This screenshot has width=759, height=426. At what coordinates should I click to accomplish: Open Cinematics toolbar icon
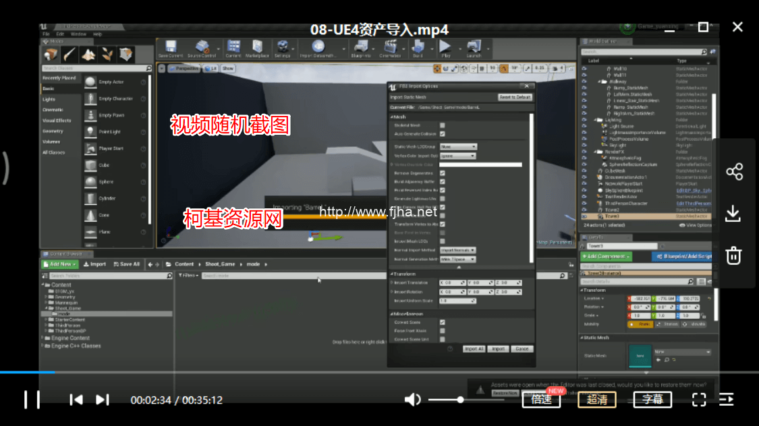[390, 49]
